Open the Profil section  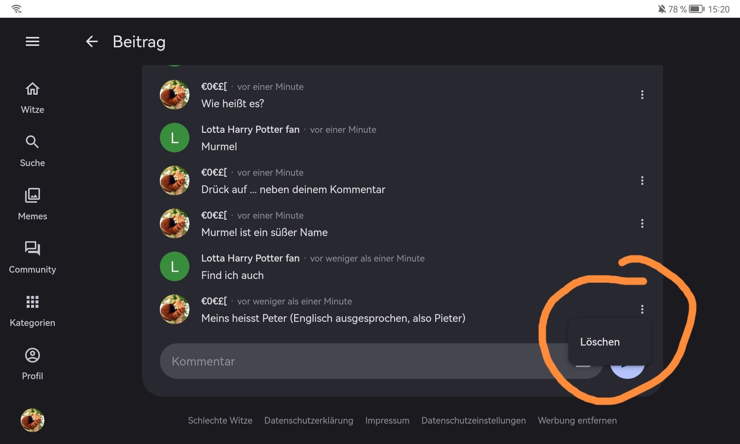(32, 364)
